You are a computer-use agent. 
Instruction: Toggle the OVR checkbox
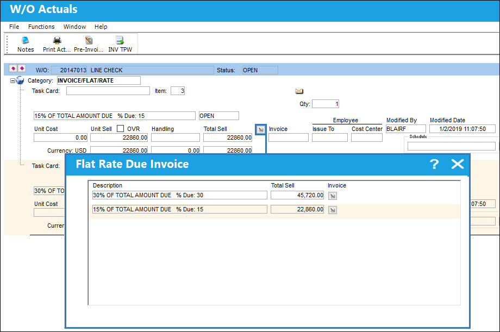tap(120, 129)
